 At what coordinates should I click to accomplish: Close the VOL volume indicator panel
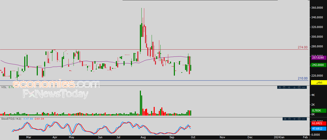pos(280,87)
